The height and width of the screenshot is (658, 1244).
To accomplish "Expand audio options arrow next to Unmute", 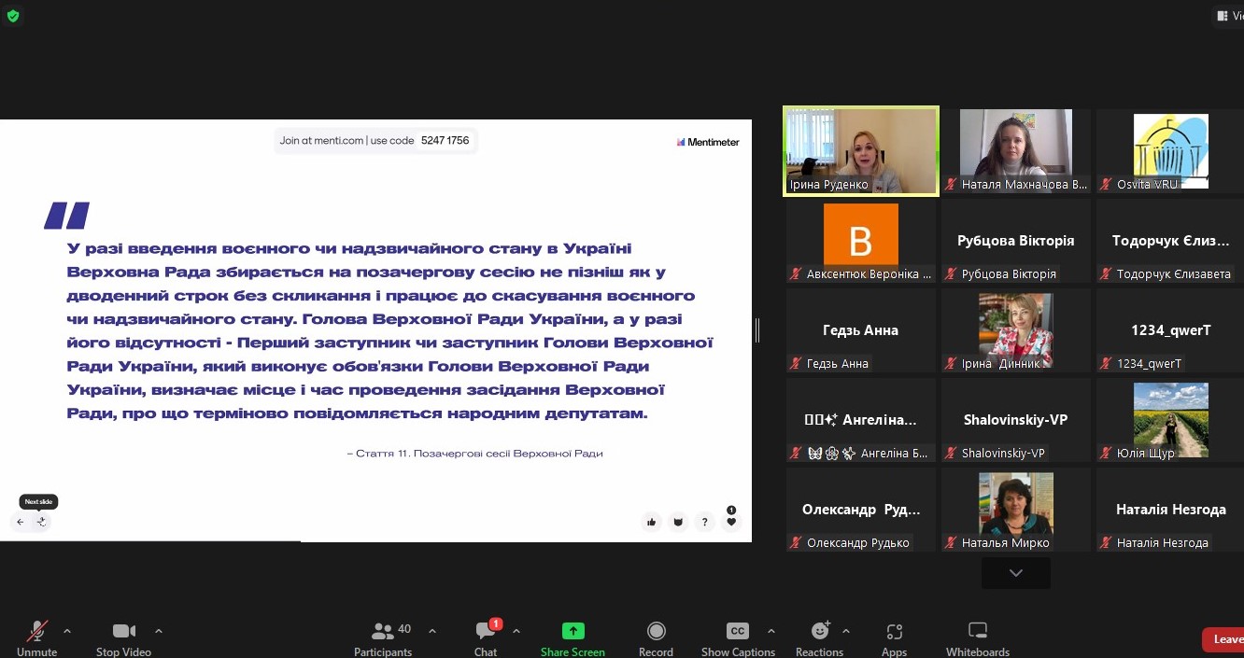I will tap(66, 631).
